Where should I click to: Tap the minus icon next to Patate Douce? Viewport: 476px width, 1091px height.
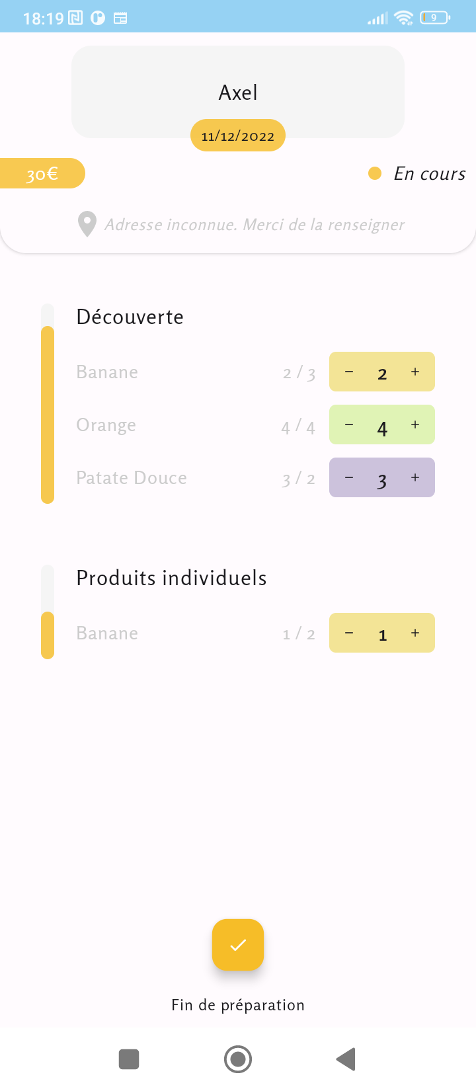click(x=349, y=477)
